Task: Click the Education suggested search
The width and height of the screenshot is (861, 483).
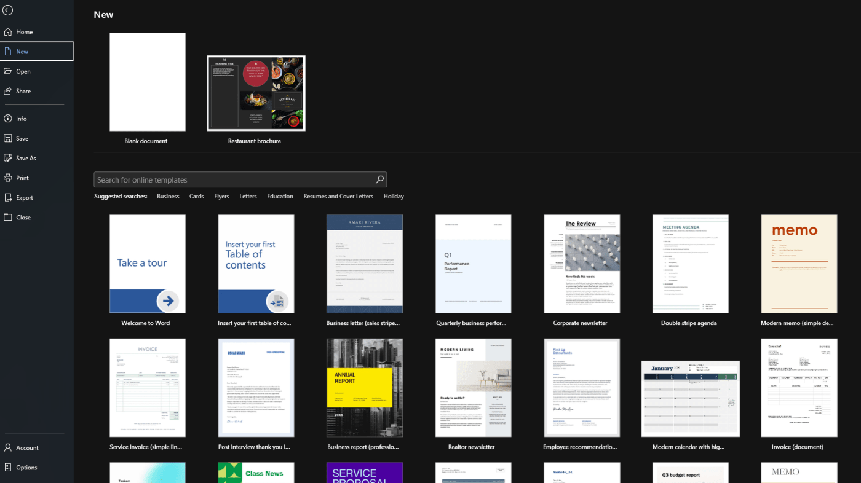Action: (280, 197)
